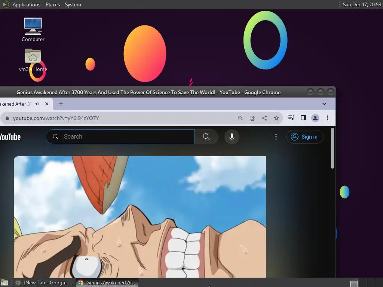View site info via padlock icon
The height and width of the screenshot is (287, 383).
[7, 118]
